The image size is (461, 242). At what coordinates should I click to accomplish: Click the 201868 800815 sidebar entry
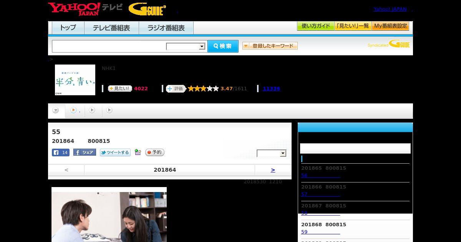pyautogui.click(x=323, y=224)
